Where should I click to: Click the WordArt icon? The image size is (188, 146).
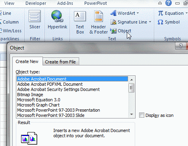pyautogui.click(x=114, y=13)
